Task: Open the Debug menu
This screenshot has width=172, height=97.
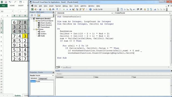Action: coord(65,6)
